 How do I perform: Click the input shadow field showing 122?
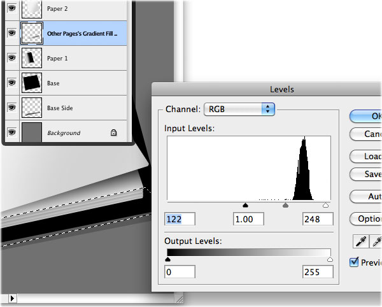pyautogui.click(x=180, y=219)
